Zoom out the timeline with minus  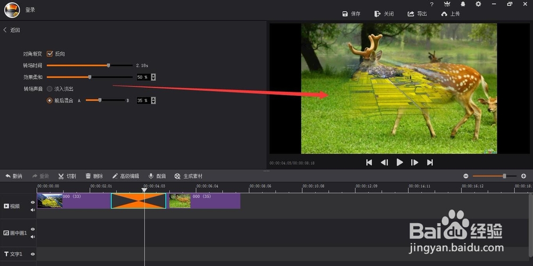(x=466, y=176)
